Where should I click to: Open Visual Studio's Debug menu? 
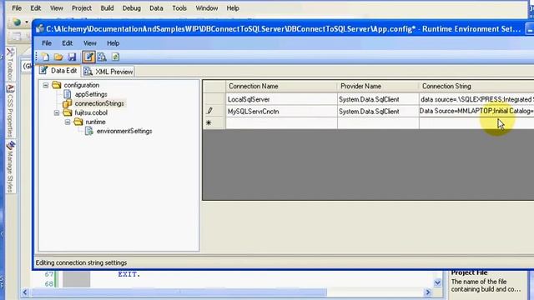point(132,8)
